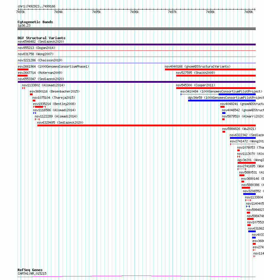Image resolution: width=264 pixels, height=280 pixels.
Task: Click the red nsv527595 variant bar
Action: click(x=216, y=76)
